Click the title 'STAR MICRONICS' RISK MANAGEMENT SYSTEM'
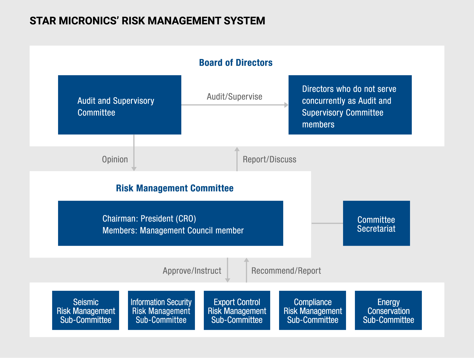 coord(147,21)
